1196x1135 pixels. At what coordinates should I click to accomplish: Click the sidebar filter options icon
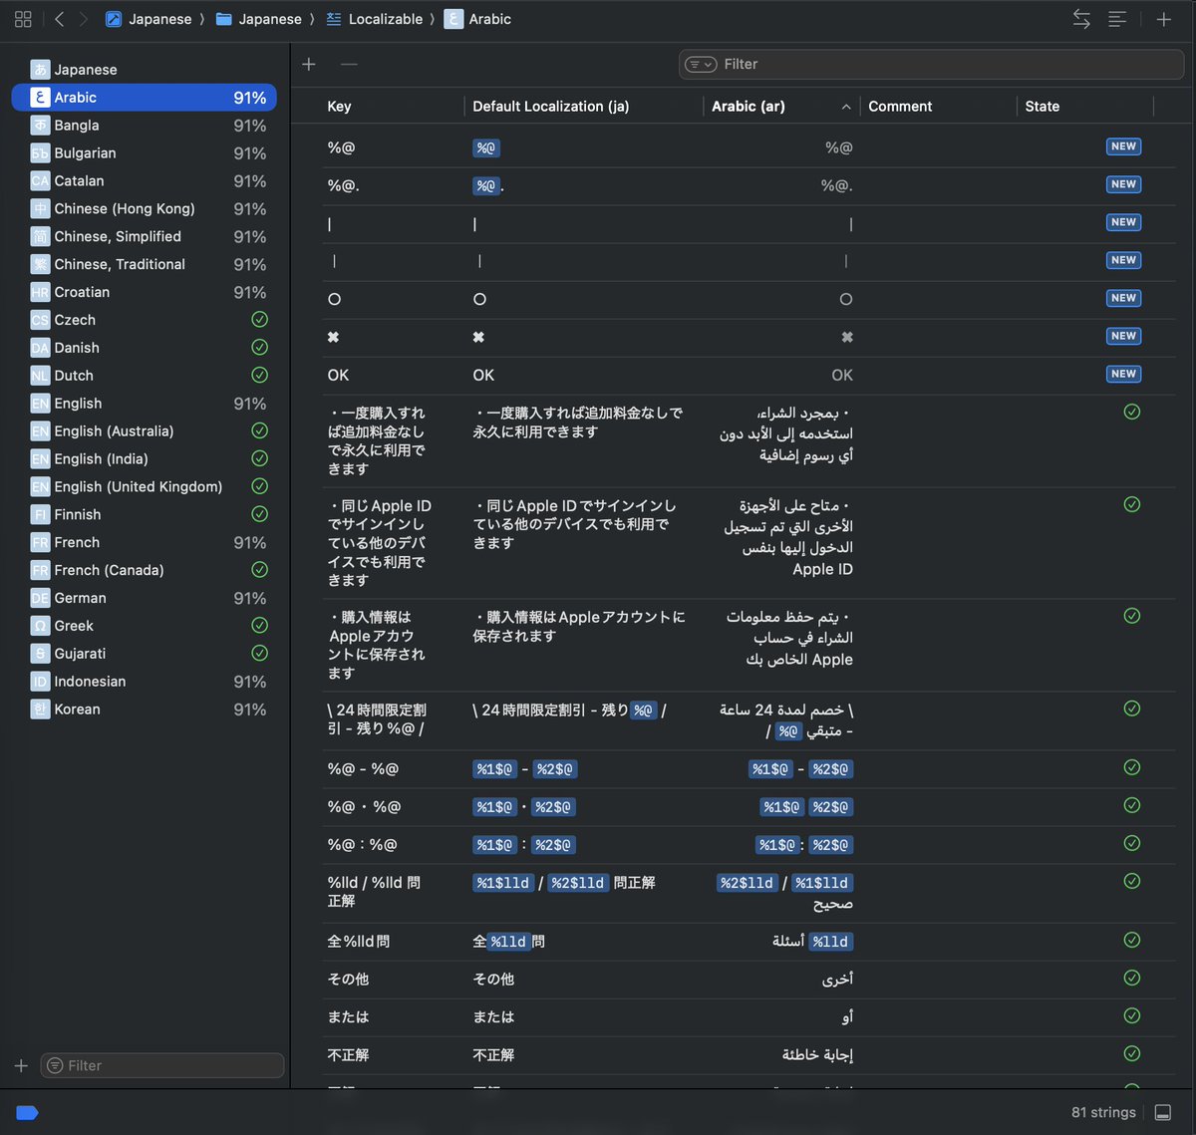tap(55, 1065)
